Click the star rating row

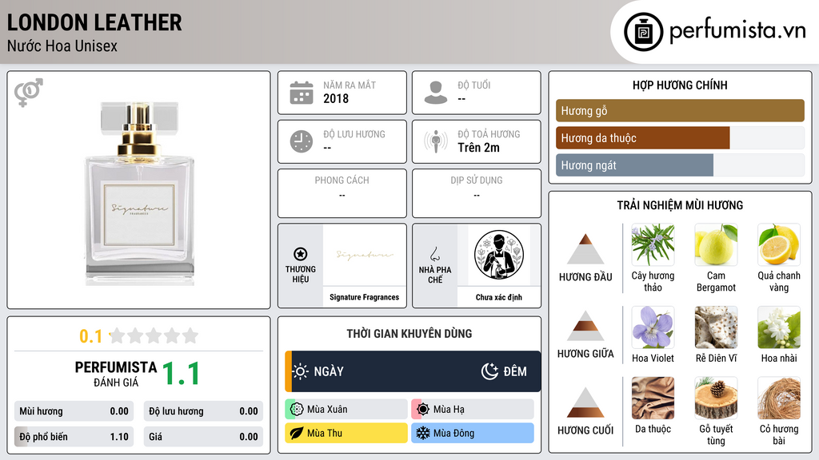pos(139,336)
